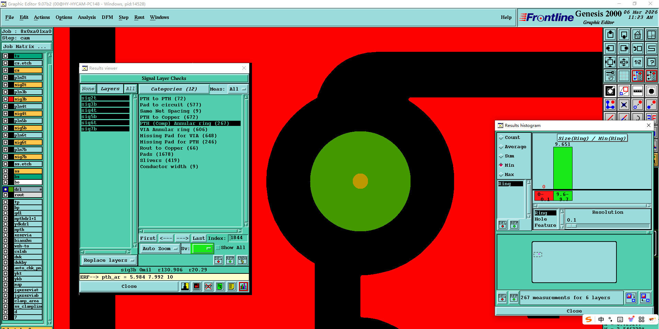
Task: Open the File menu
Action: 10,17
